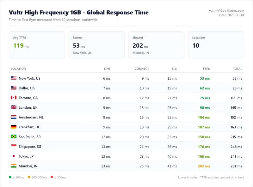Click the 145 ms total for London
The height and width of the screenshot is (187, 253).
[236, 108]
